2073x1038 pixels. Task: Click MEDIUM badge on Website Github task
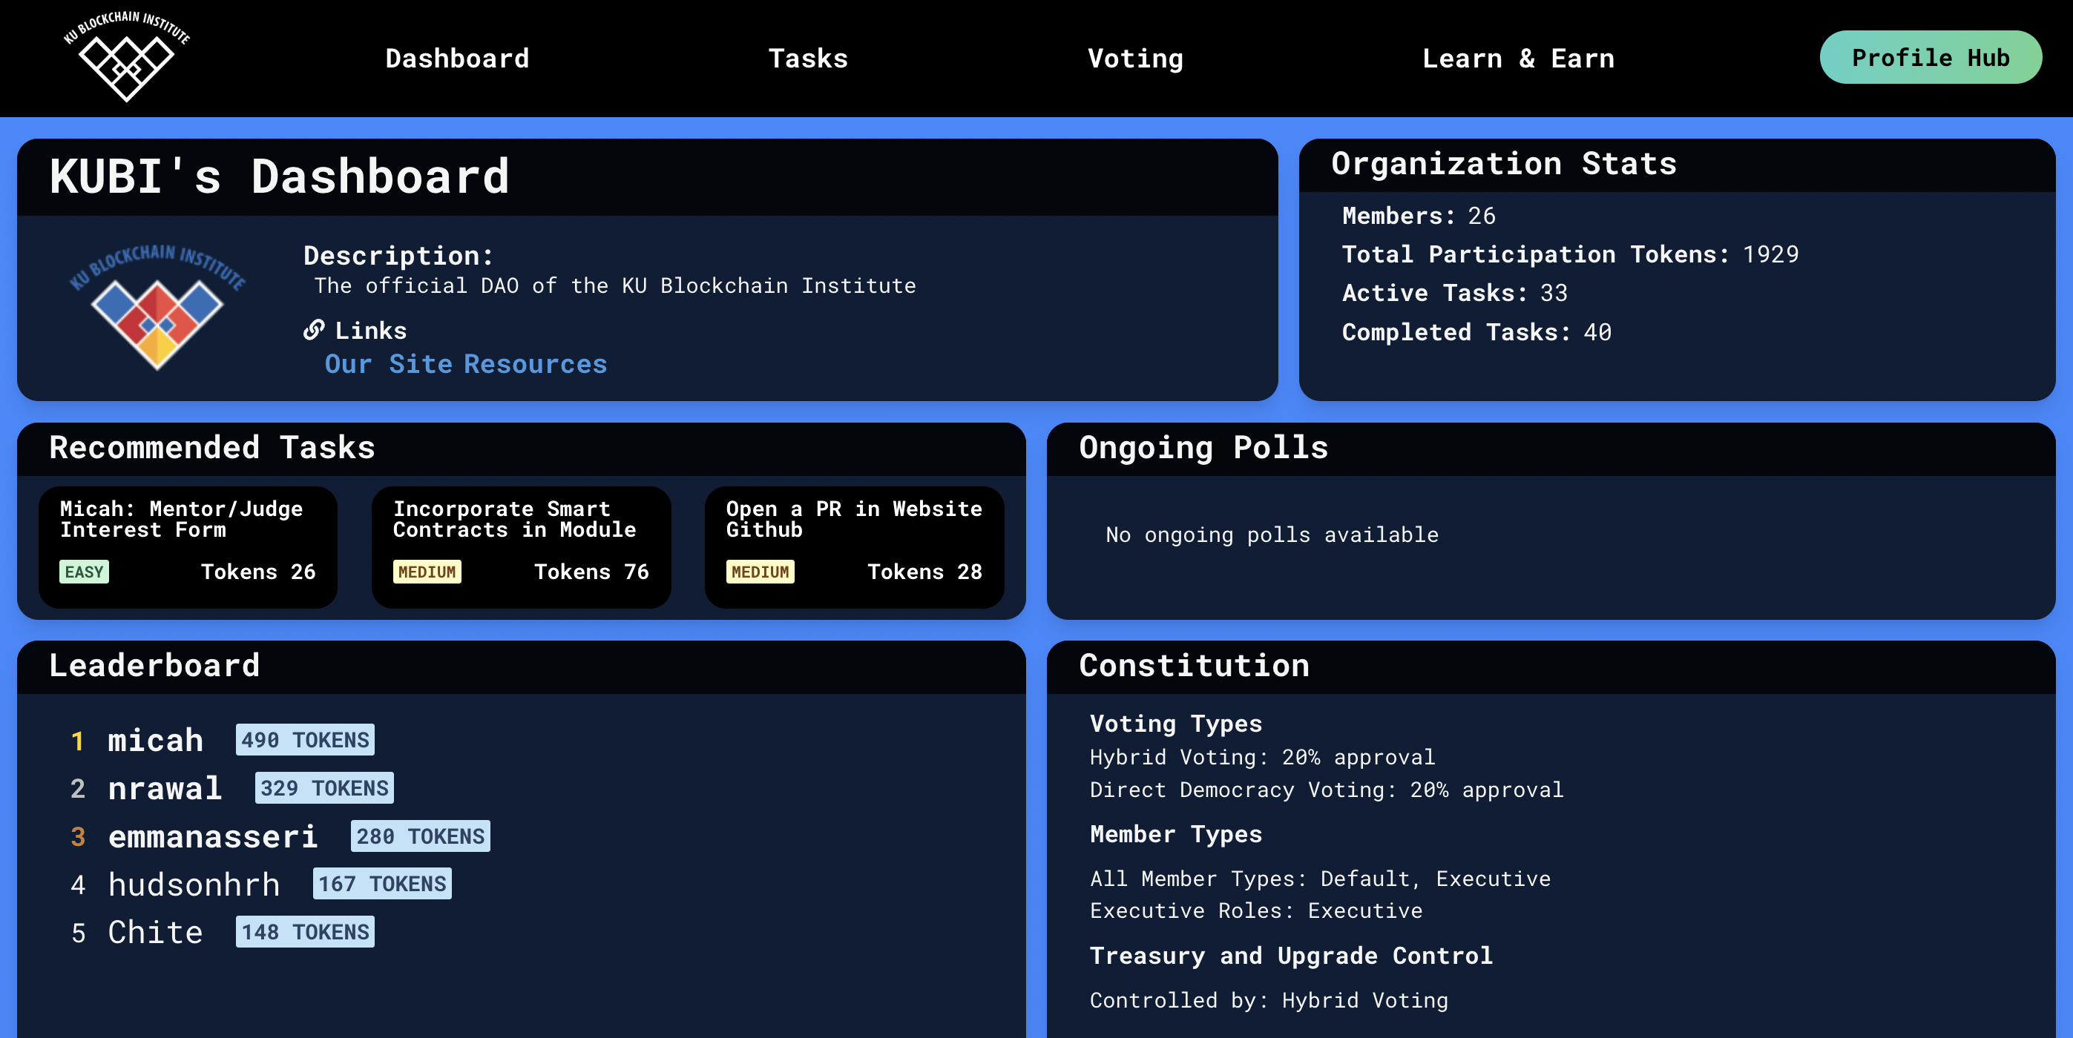point(760,572)
